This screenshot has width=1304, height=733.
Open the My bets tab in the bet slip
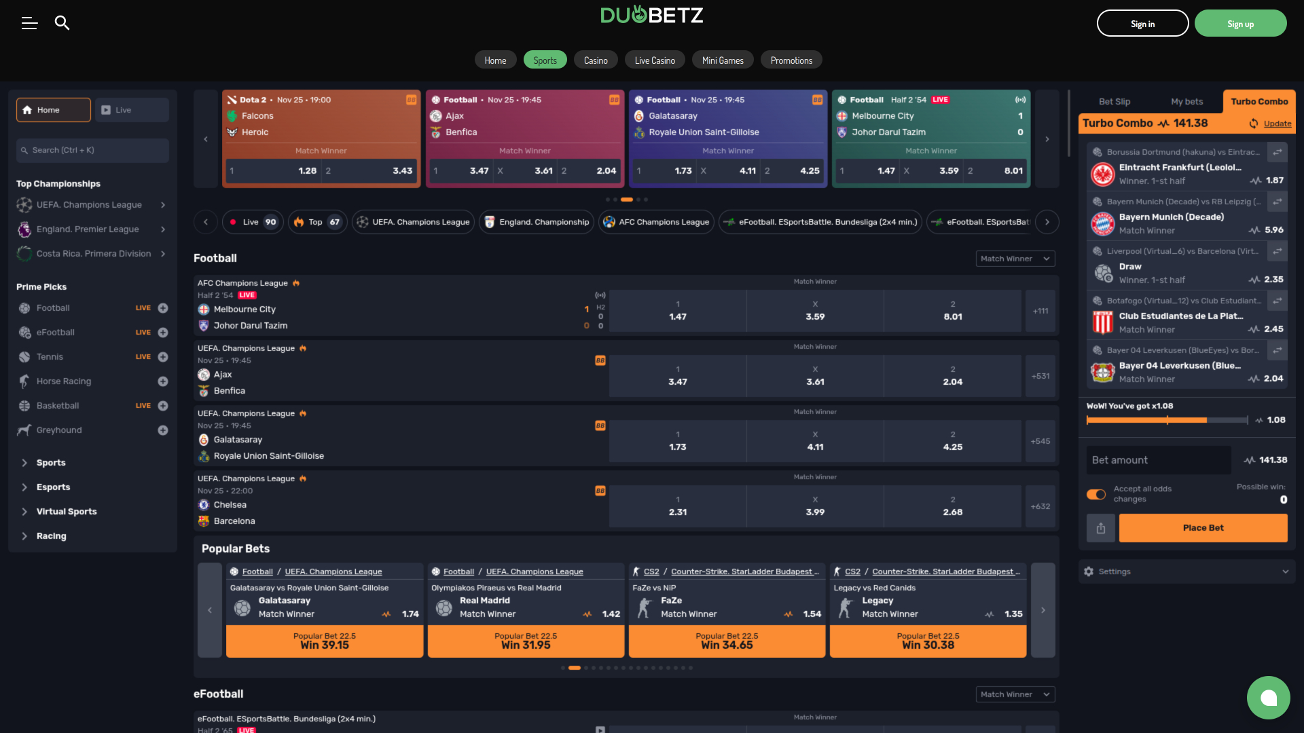1187,100
